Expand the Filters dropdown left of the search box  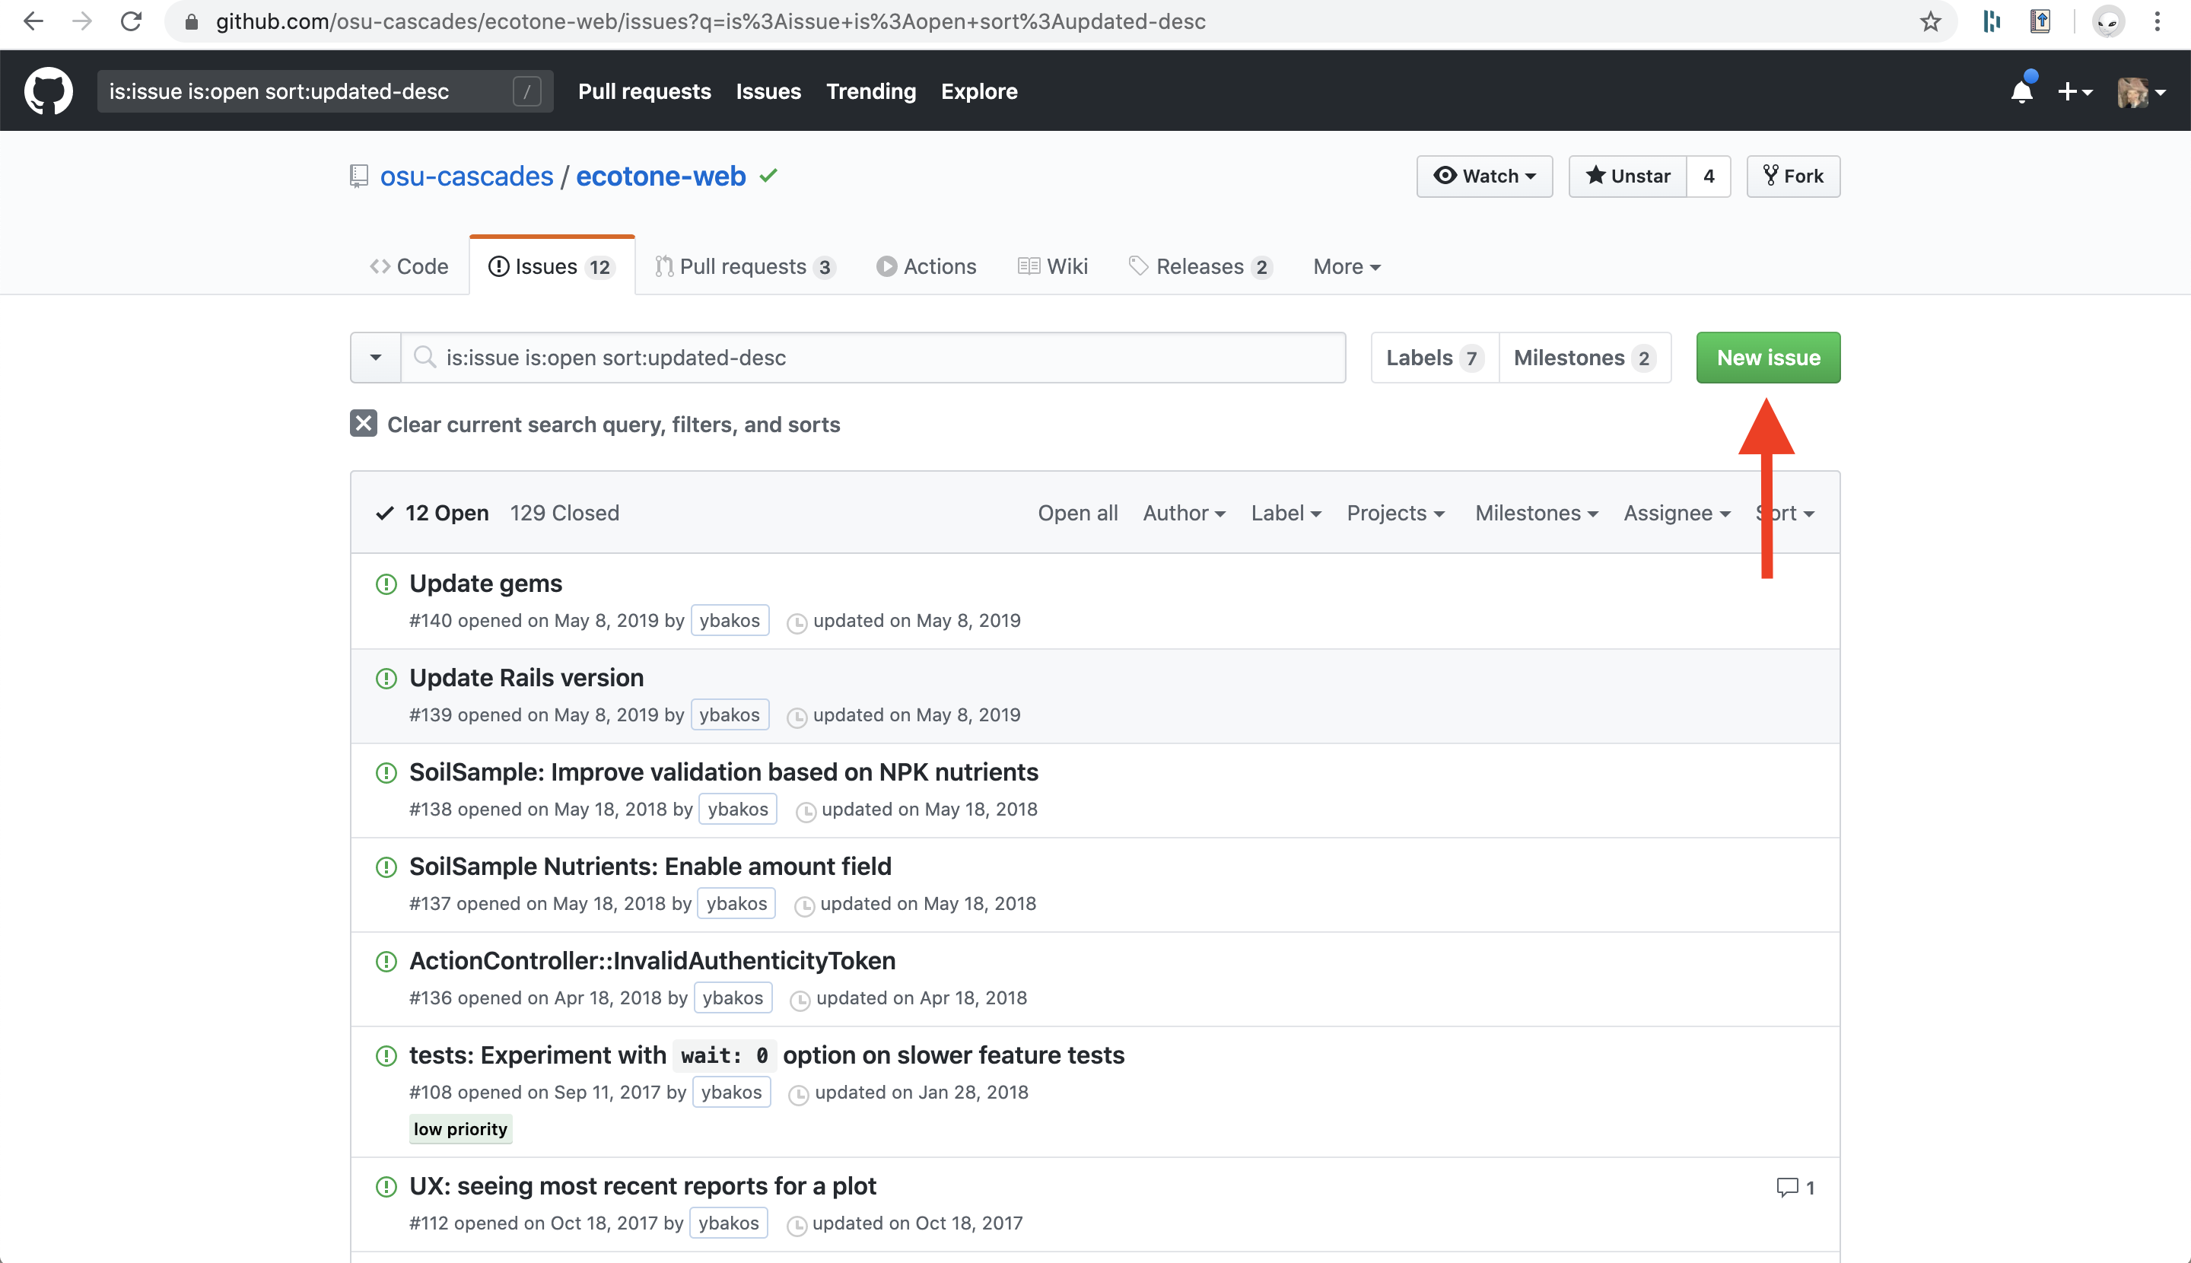[x=376, y=358]
